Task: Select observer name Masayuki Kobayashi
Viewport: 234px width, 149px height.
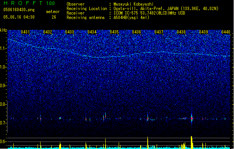Action: 134,4
